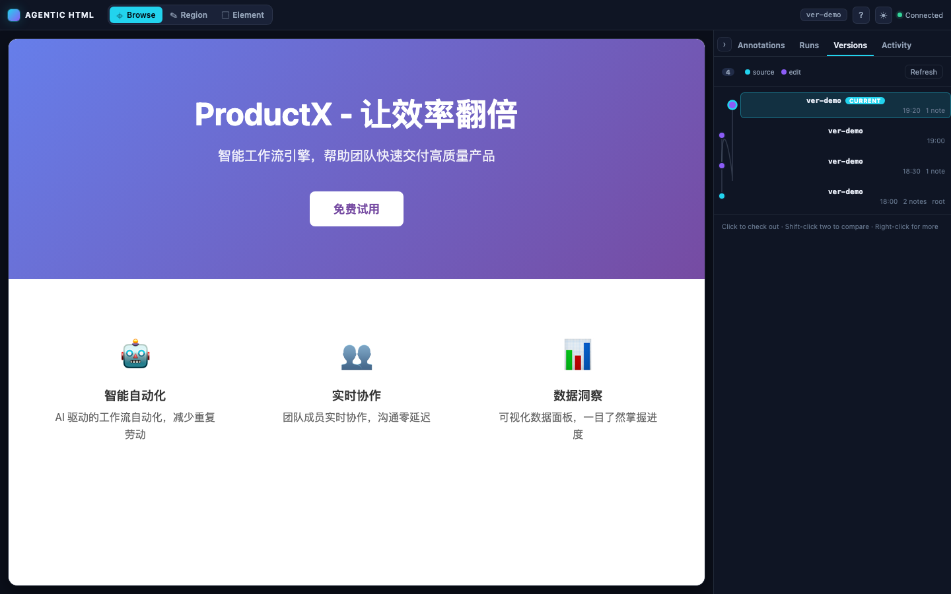Click the 实时协作 feature title
The image size is (951, 594).
pos(357,396)
